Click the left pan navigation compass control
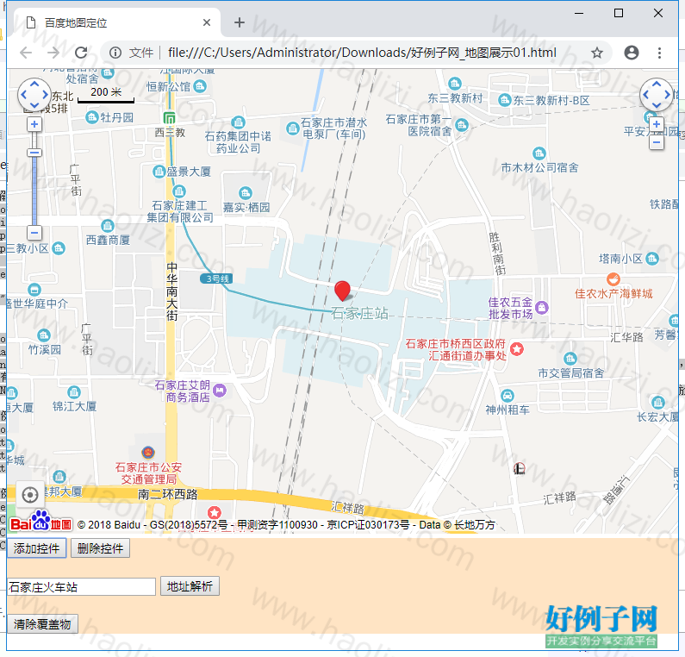 click(x=34, y=94)
